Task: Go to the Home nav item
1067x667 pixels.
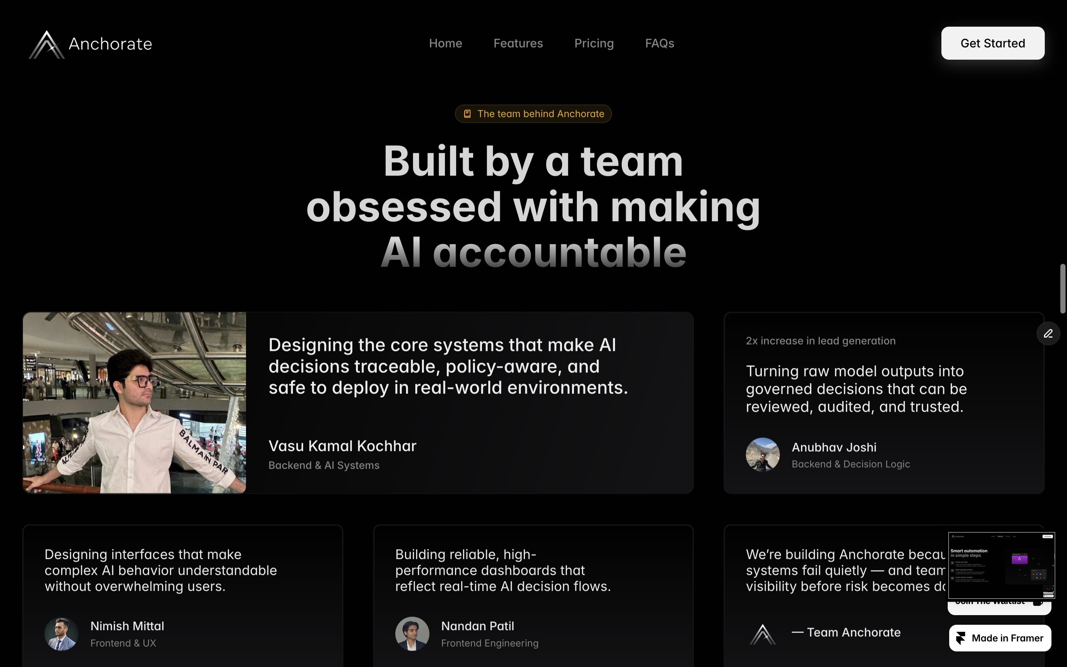Action: [x=445, y=43]
